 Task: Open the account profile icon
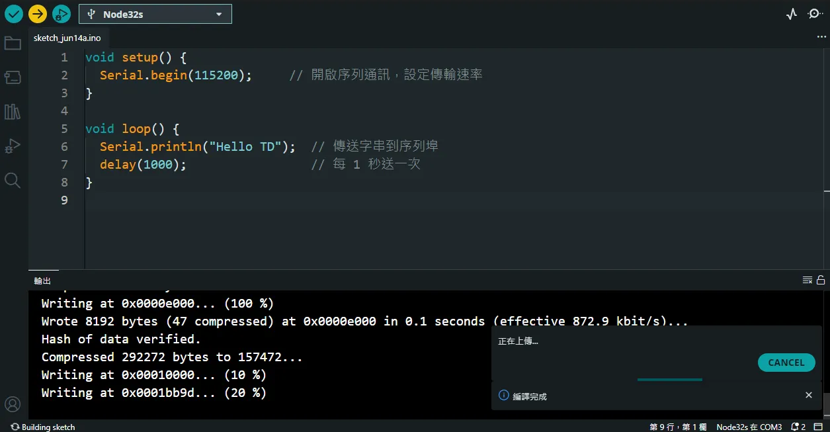(x=13, y=404)
